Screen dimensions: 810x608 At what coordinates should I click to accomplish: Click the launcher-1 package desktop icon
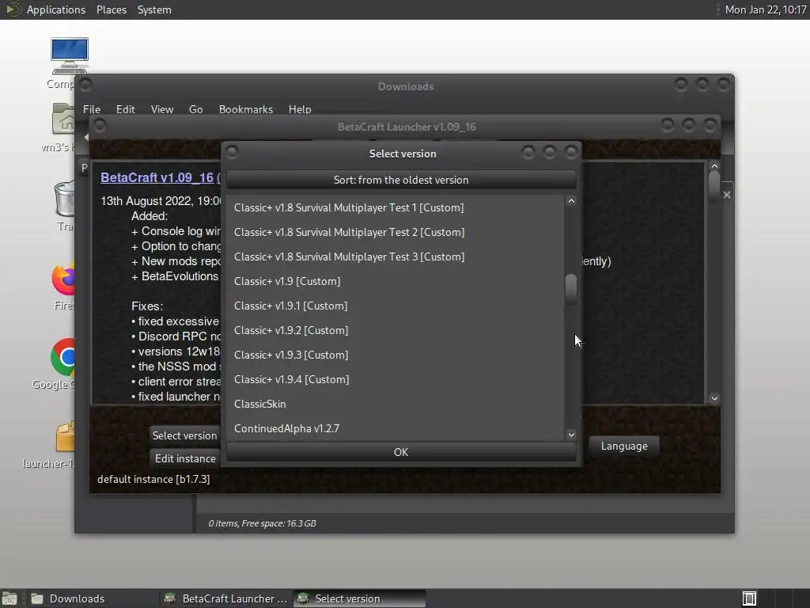65,436
